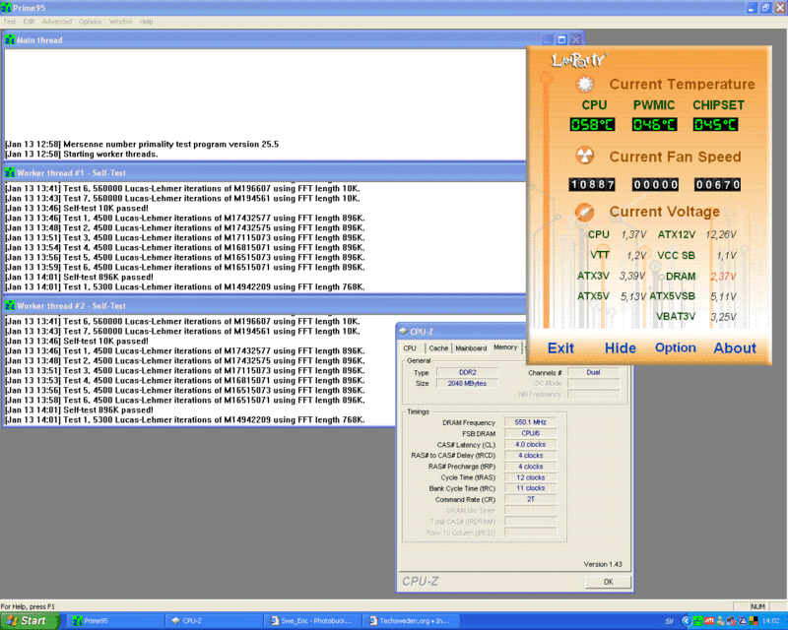Click the FSB:DRAM value CPU/6
788x630 pixels.
[530, 433]
